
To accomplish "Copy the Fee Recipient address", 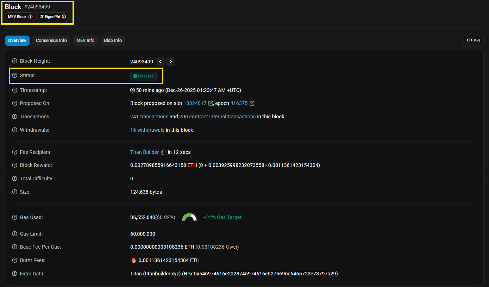I will (163, 152).
